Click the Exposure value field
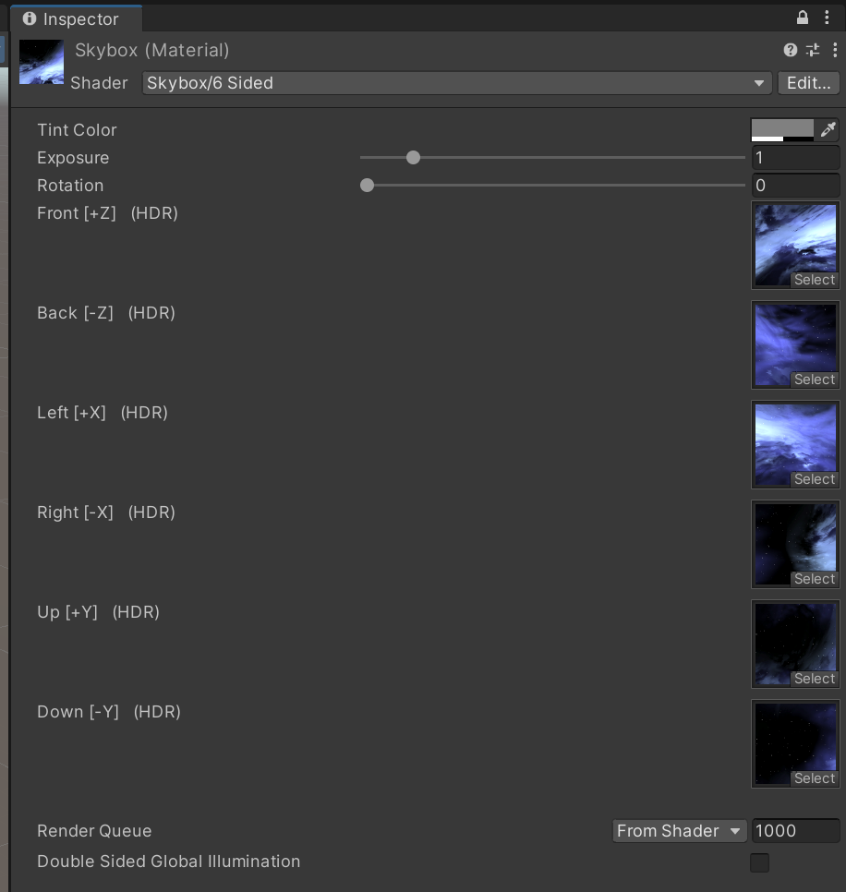The image size is (846, 892). [x=795, y=158]
